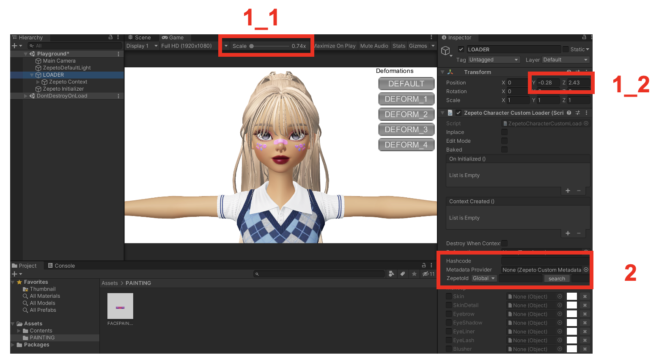Open the Tag Untagged dropdown
The image size is (659, 360).
[493, 60]
